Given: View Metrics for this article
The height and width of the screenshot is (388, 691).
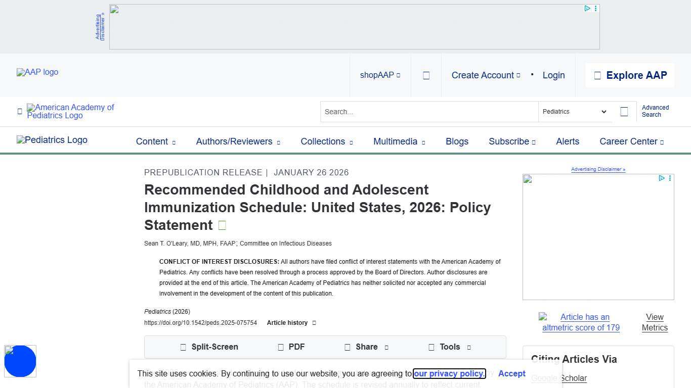Looking at the screenshot, I should [655, 322].
